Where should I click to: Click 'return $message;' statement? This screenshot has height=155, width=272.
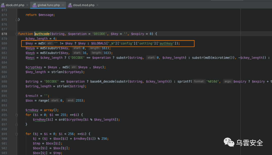click(40, 15)
